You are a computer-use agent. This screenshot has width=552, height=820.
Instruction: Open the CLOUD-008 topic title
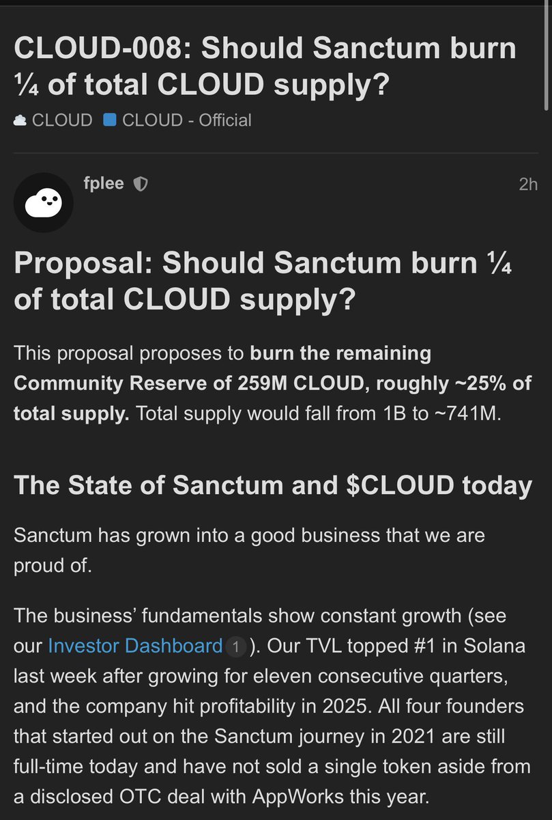265,66
